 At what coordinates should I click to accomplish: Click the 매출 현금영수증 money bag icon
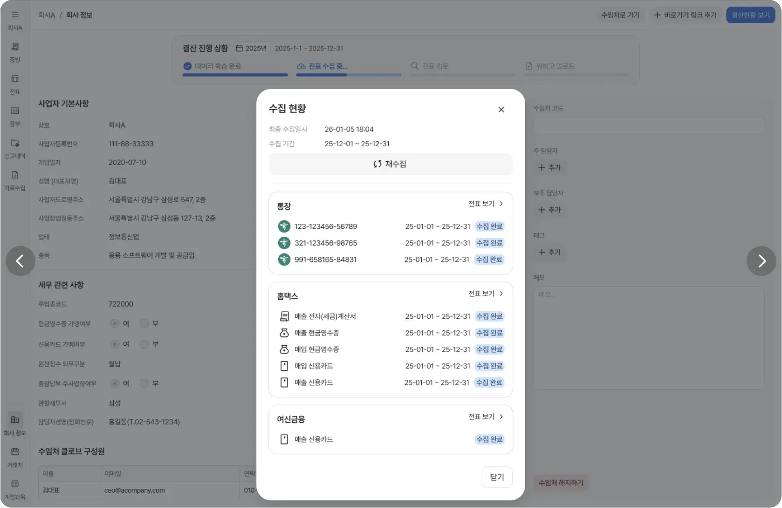click(284, 333)
